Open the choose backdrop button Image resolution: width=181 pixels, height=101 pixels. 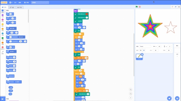[x=177, y=98]
